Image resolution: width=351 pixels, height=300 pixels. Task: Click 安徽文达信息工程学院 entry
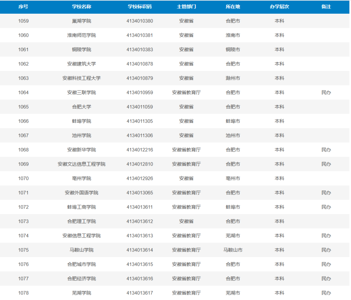click(x=82, y=164)
